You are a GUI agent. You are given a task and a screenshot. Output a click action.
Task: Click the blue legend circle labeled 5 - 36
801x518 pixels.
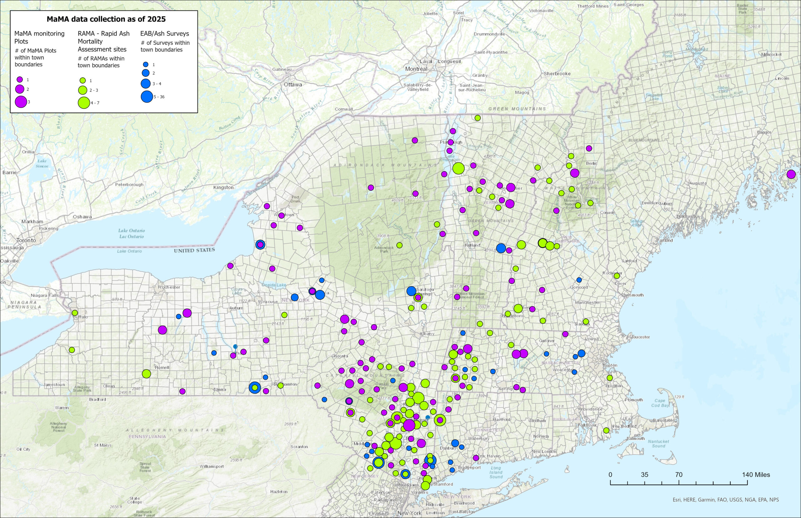click(147, 97)
